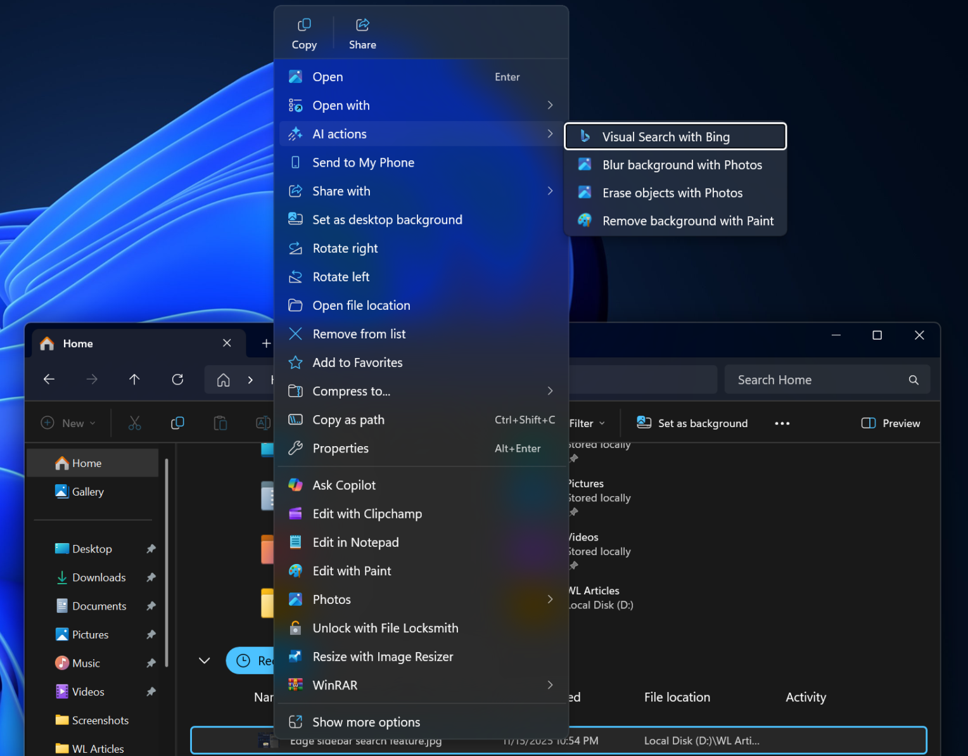The width and height of the screenshot is (968, 756).
Task: Click the Copy icon atop context menu
Action: 304,34
